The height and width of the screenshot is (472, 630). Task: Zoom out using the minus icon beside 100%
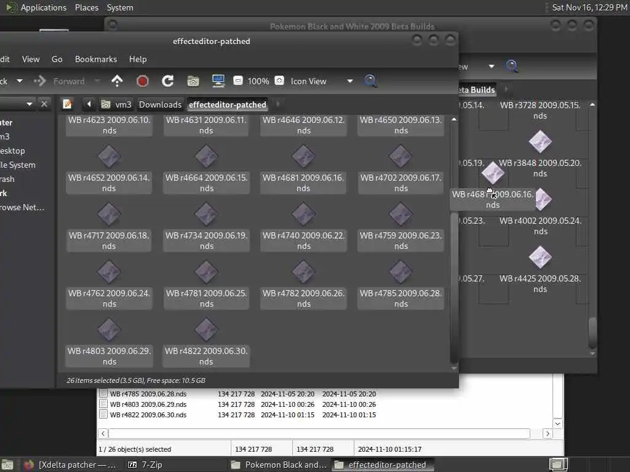(x=238, y=81)
